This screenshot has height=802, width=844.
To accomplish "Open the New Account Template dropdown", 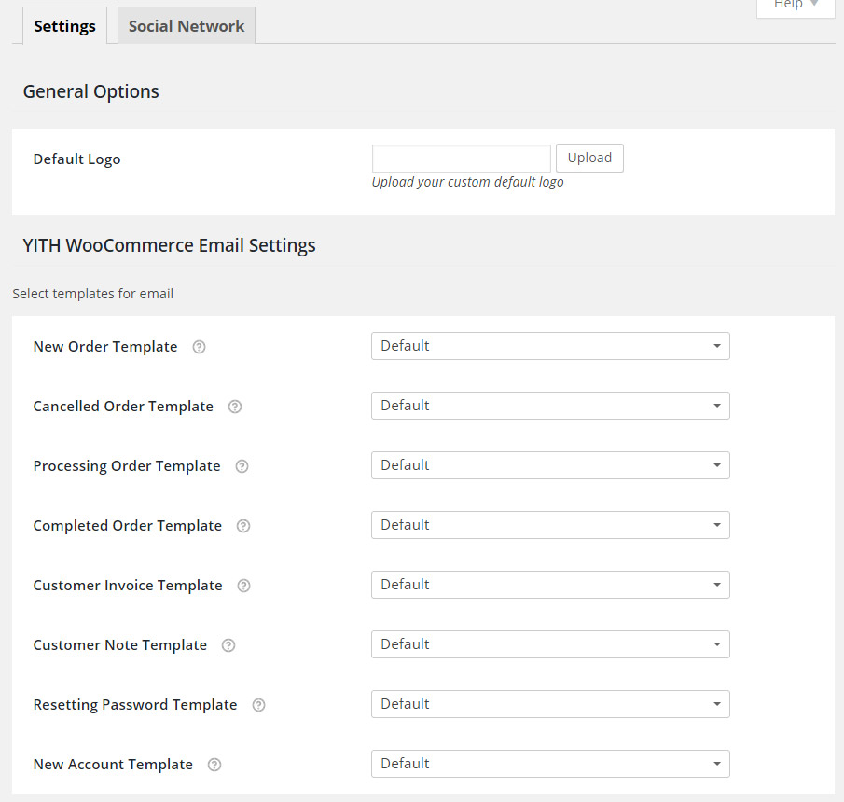I will point(550,764).
